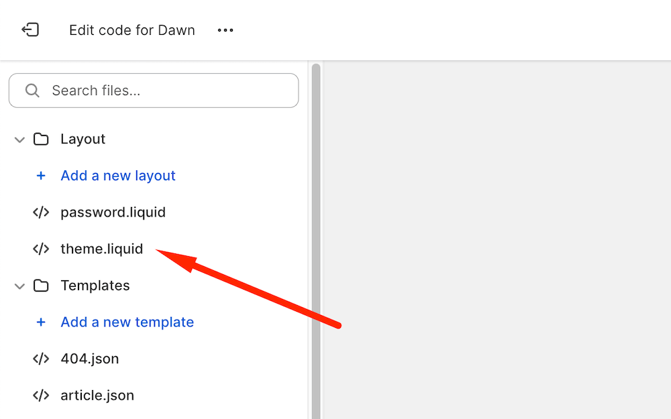671x419 pixels.
Task: Click the Templates folder icon
Action: point(41,286)
